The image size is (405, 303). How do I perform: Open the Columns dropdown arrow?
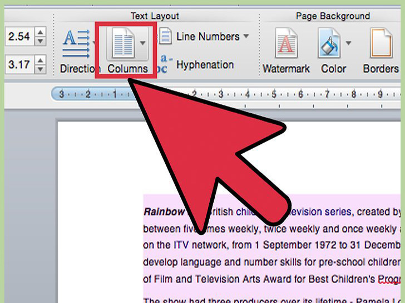coord(142,43)
